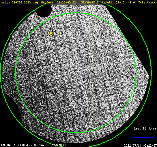Select the RA value 22:15:03.32
Image resolution: width=157 pixels, height=147 pixels.
tap(66, 2)
